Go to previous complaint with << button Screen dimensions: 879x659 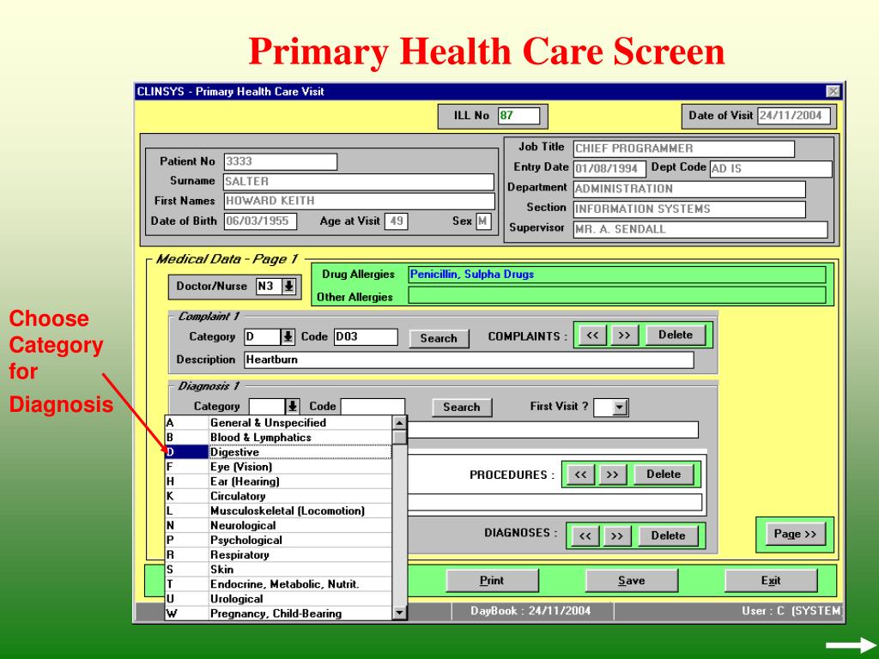(x=592, y=336)
